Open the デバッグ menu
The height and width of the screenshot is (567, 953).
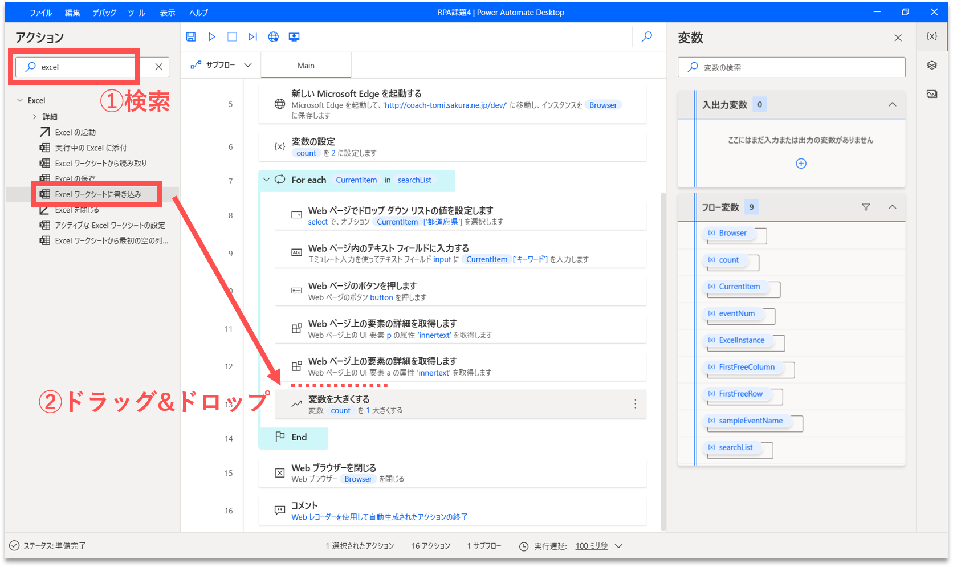104,13
